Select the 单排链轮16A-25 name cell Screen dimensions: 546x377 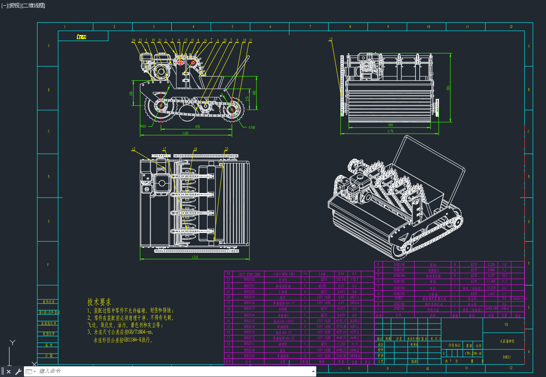284,338
